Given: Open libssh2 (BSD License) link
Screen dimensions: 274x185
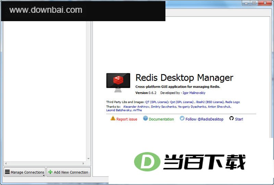Looking at the screenshot, I should 210,102.
